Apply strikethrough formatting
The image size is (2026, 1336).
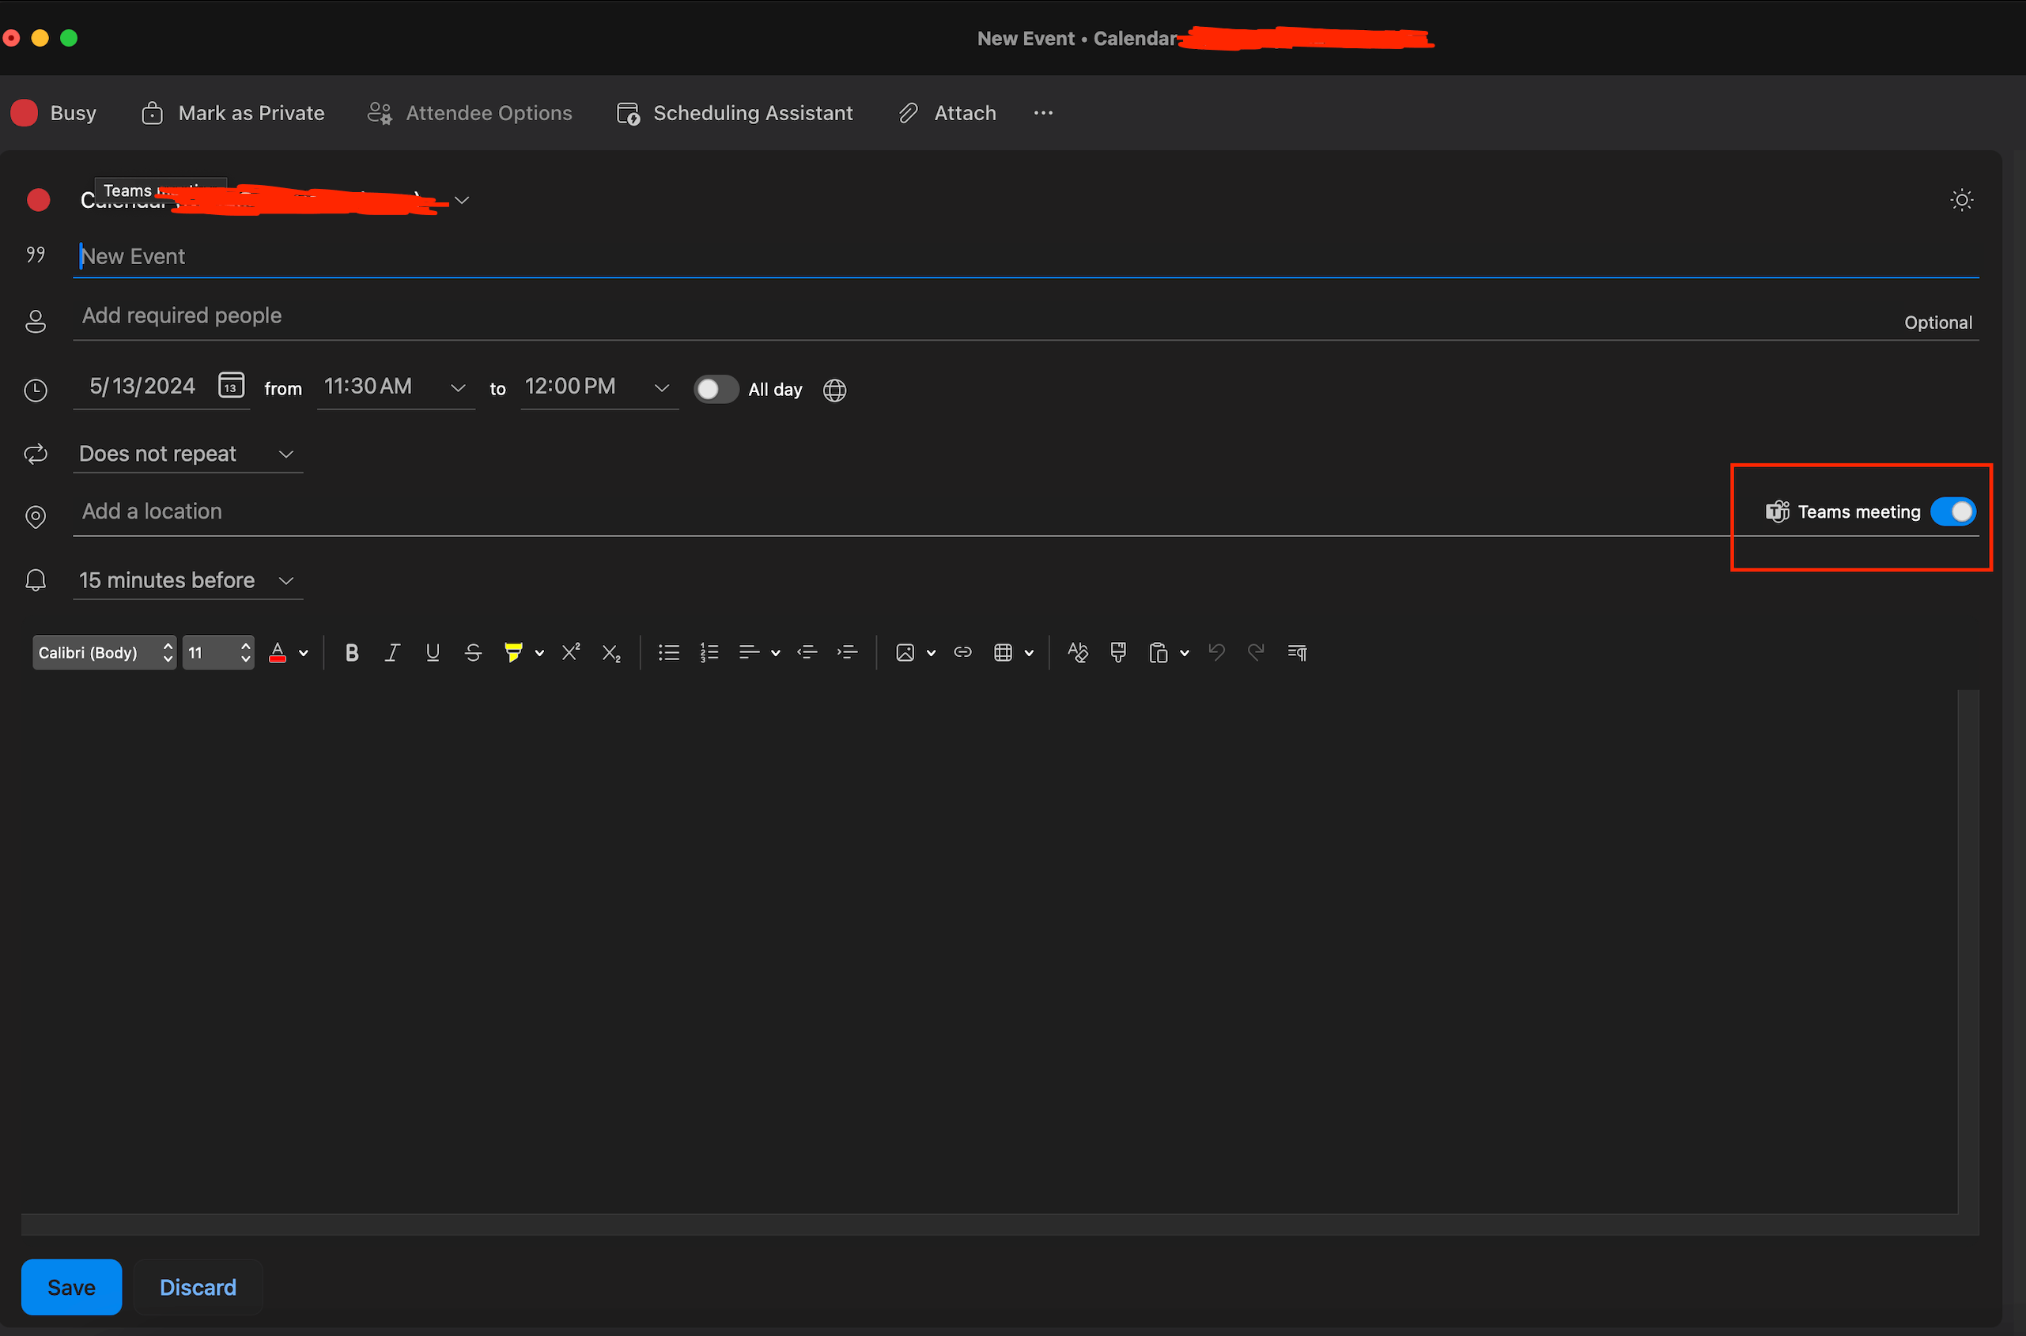473,653
